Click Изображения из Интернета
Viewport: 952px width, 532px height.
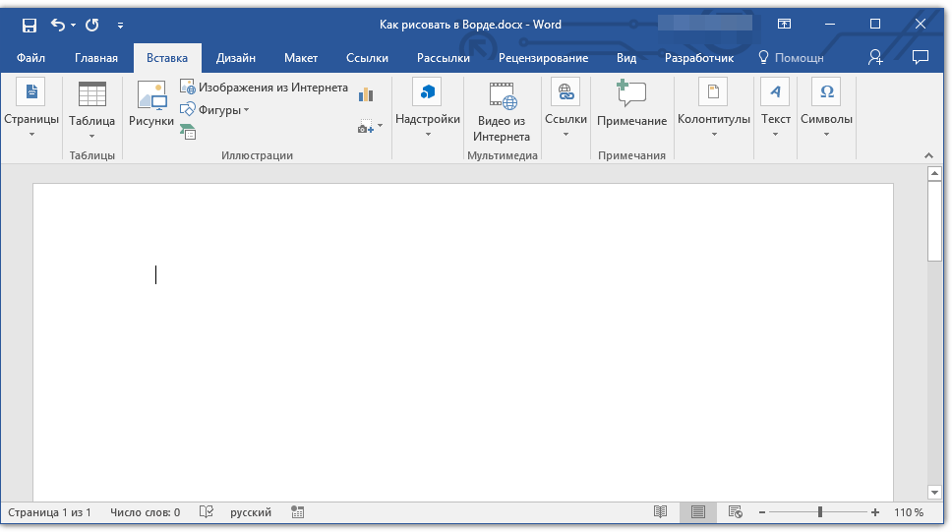[x=264, y=88]
